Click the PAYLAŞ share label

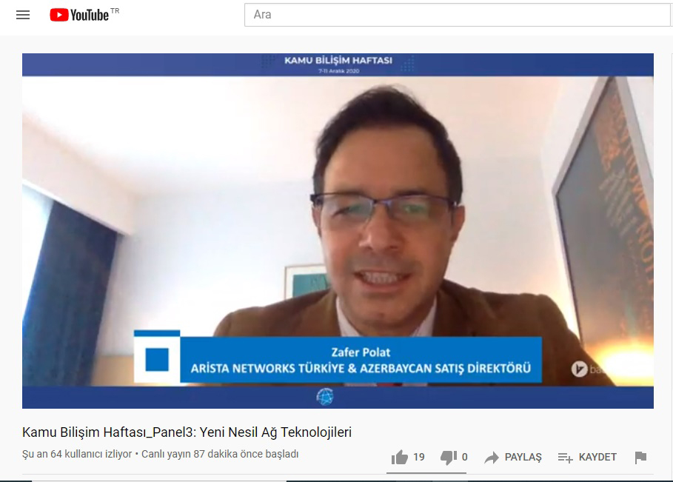[523, 458]
